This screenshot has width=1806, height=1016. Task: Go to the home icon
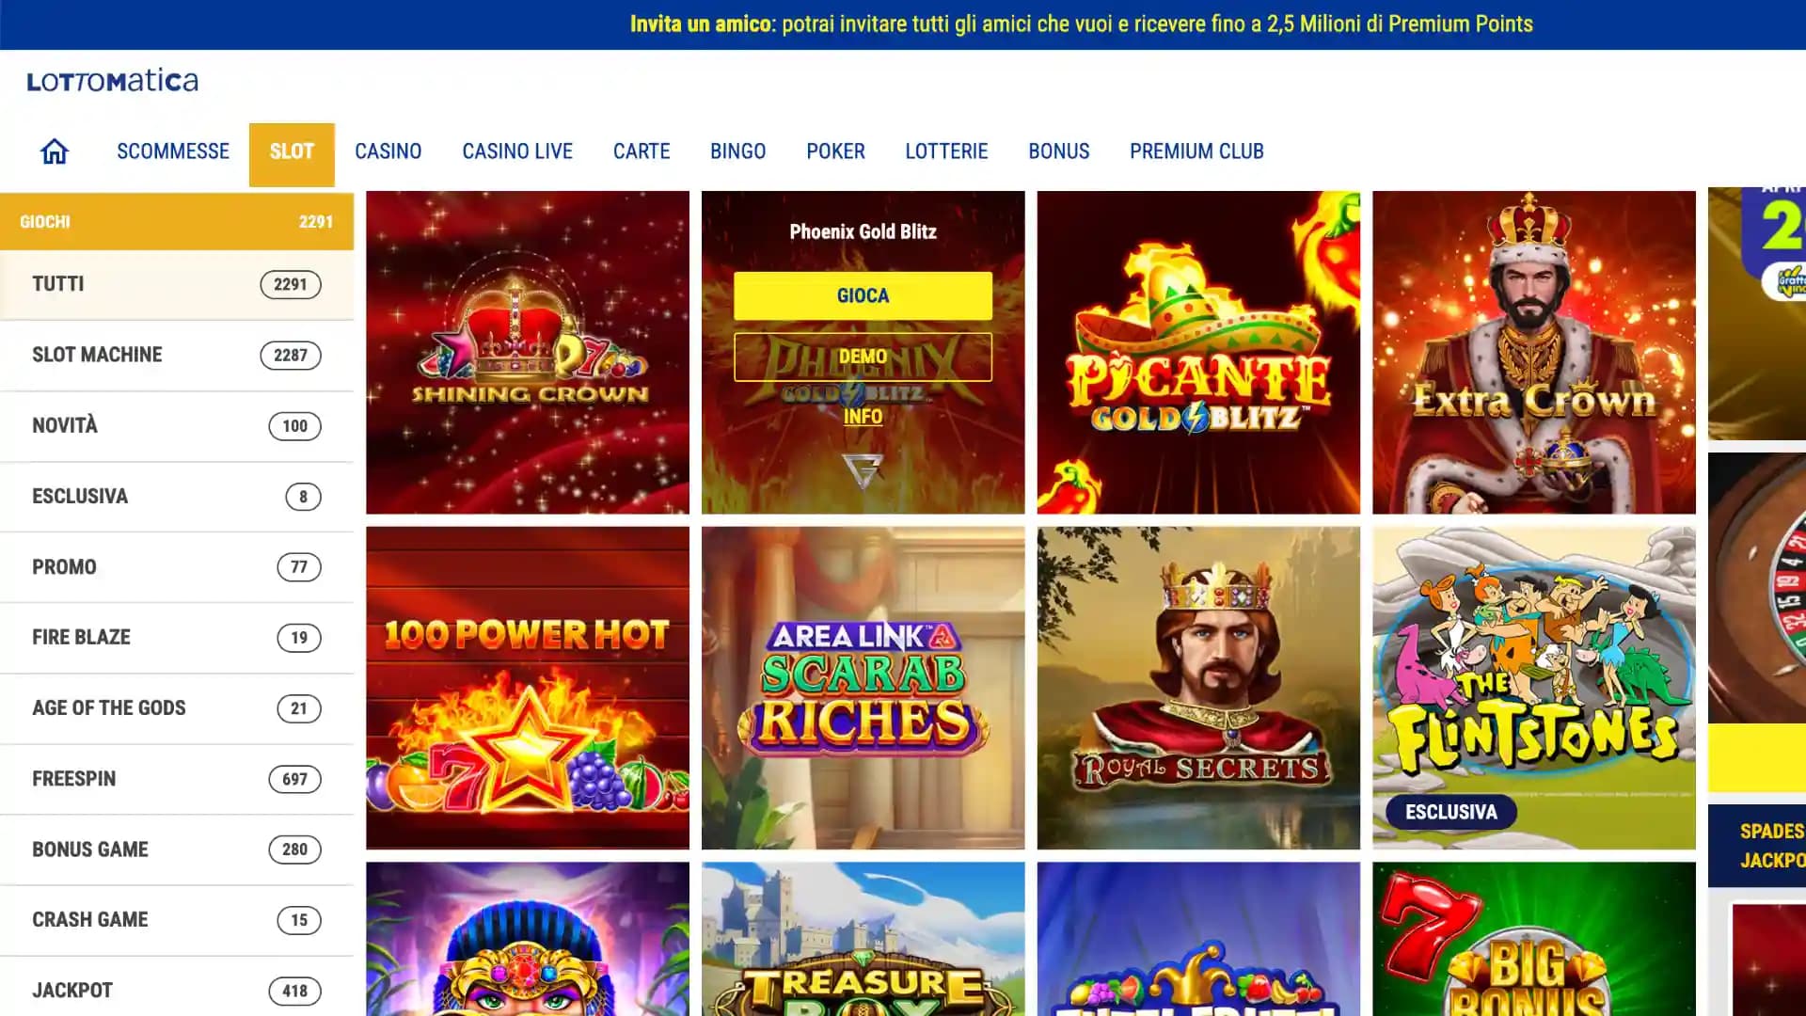click(54, 151)
